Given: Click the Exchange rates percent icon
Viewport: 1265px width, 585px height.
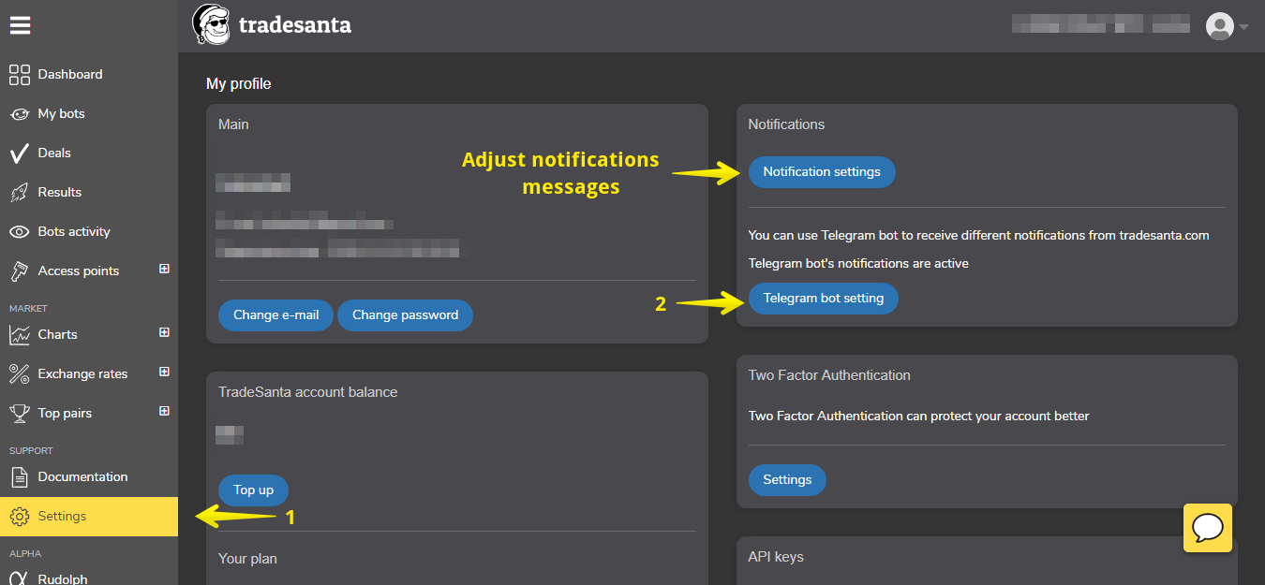Looking at the screenshot, I should click(x=20, y=374).
